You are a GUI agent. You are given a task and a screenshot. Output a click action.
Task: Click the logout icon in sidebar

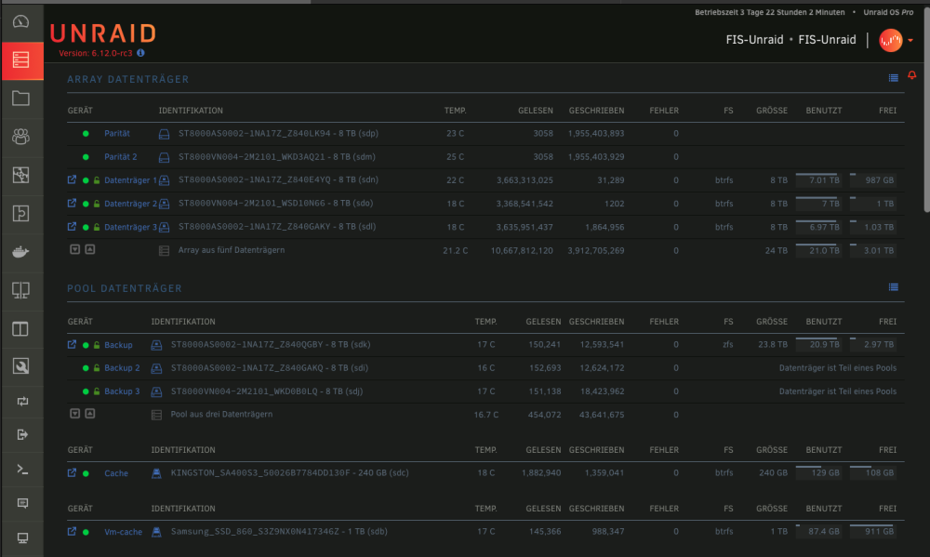pyautogui.click(x=22, y=435)
